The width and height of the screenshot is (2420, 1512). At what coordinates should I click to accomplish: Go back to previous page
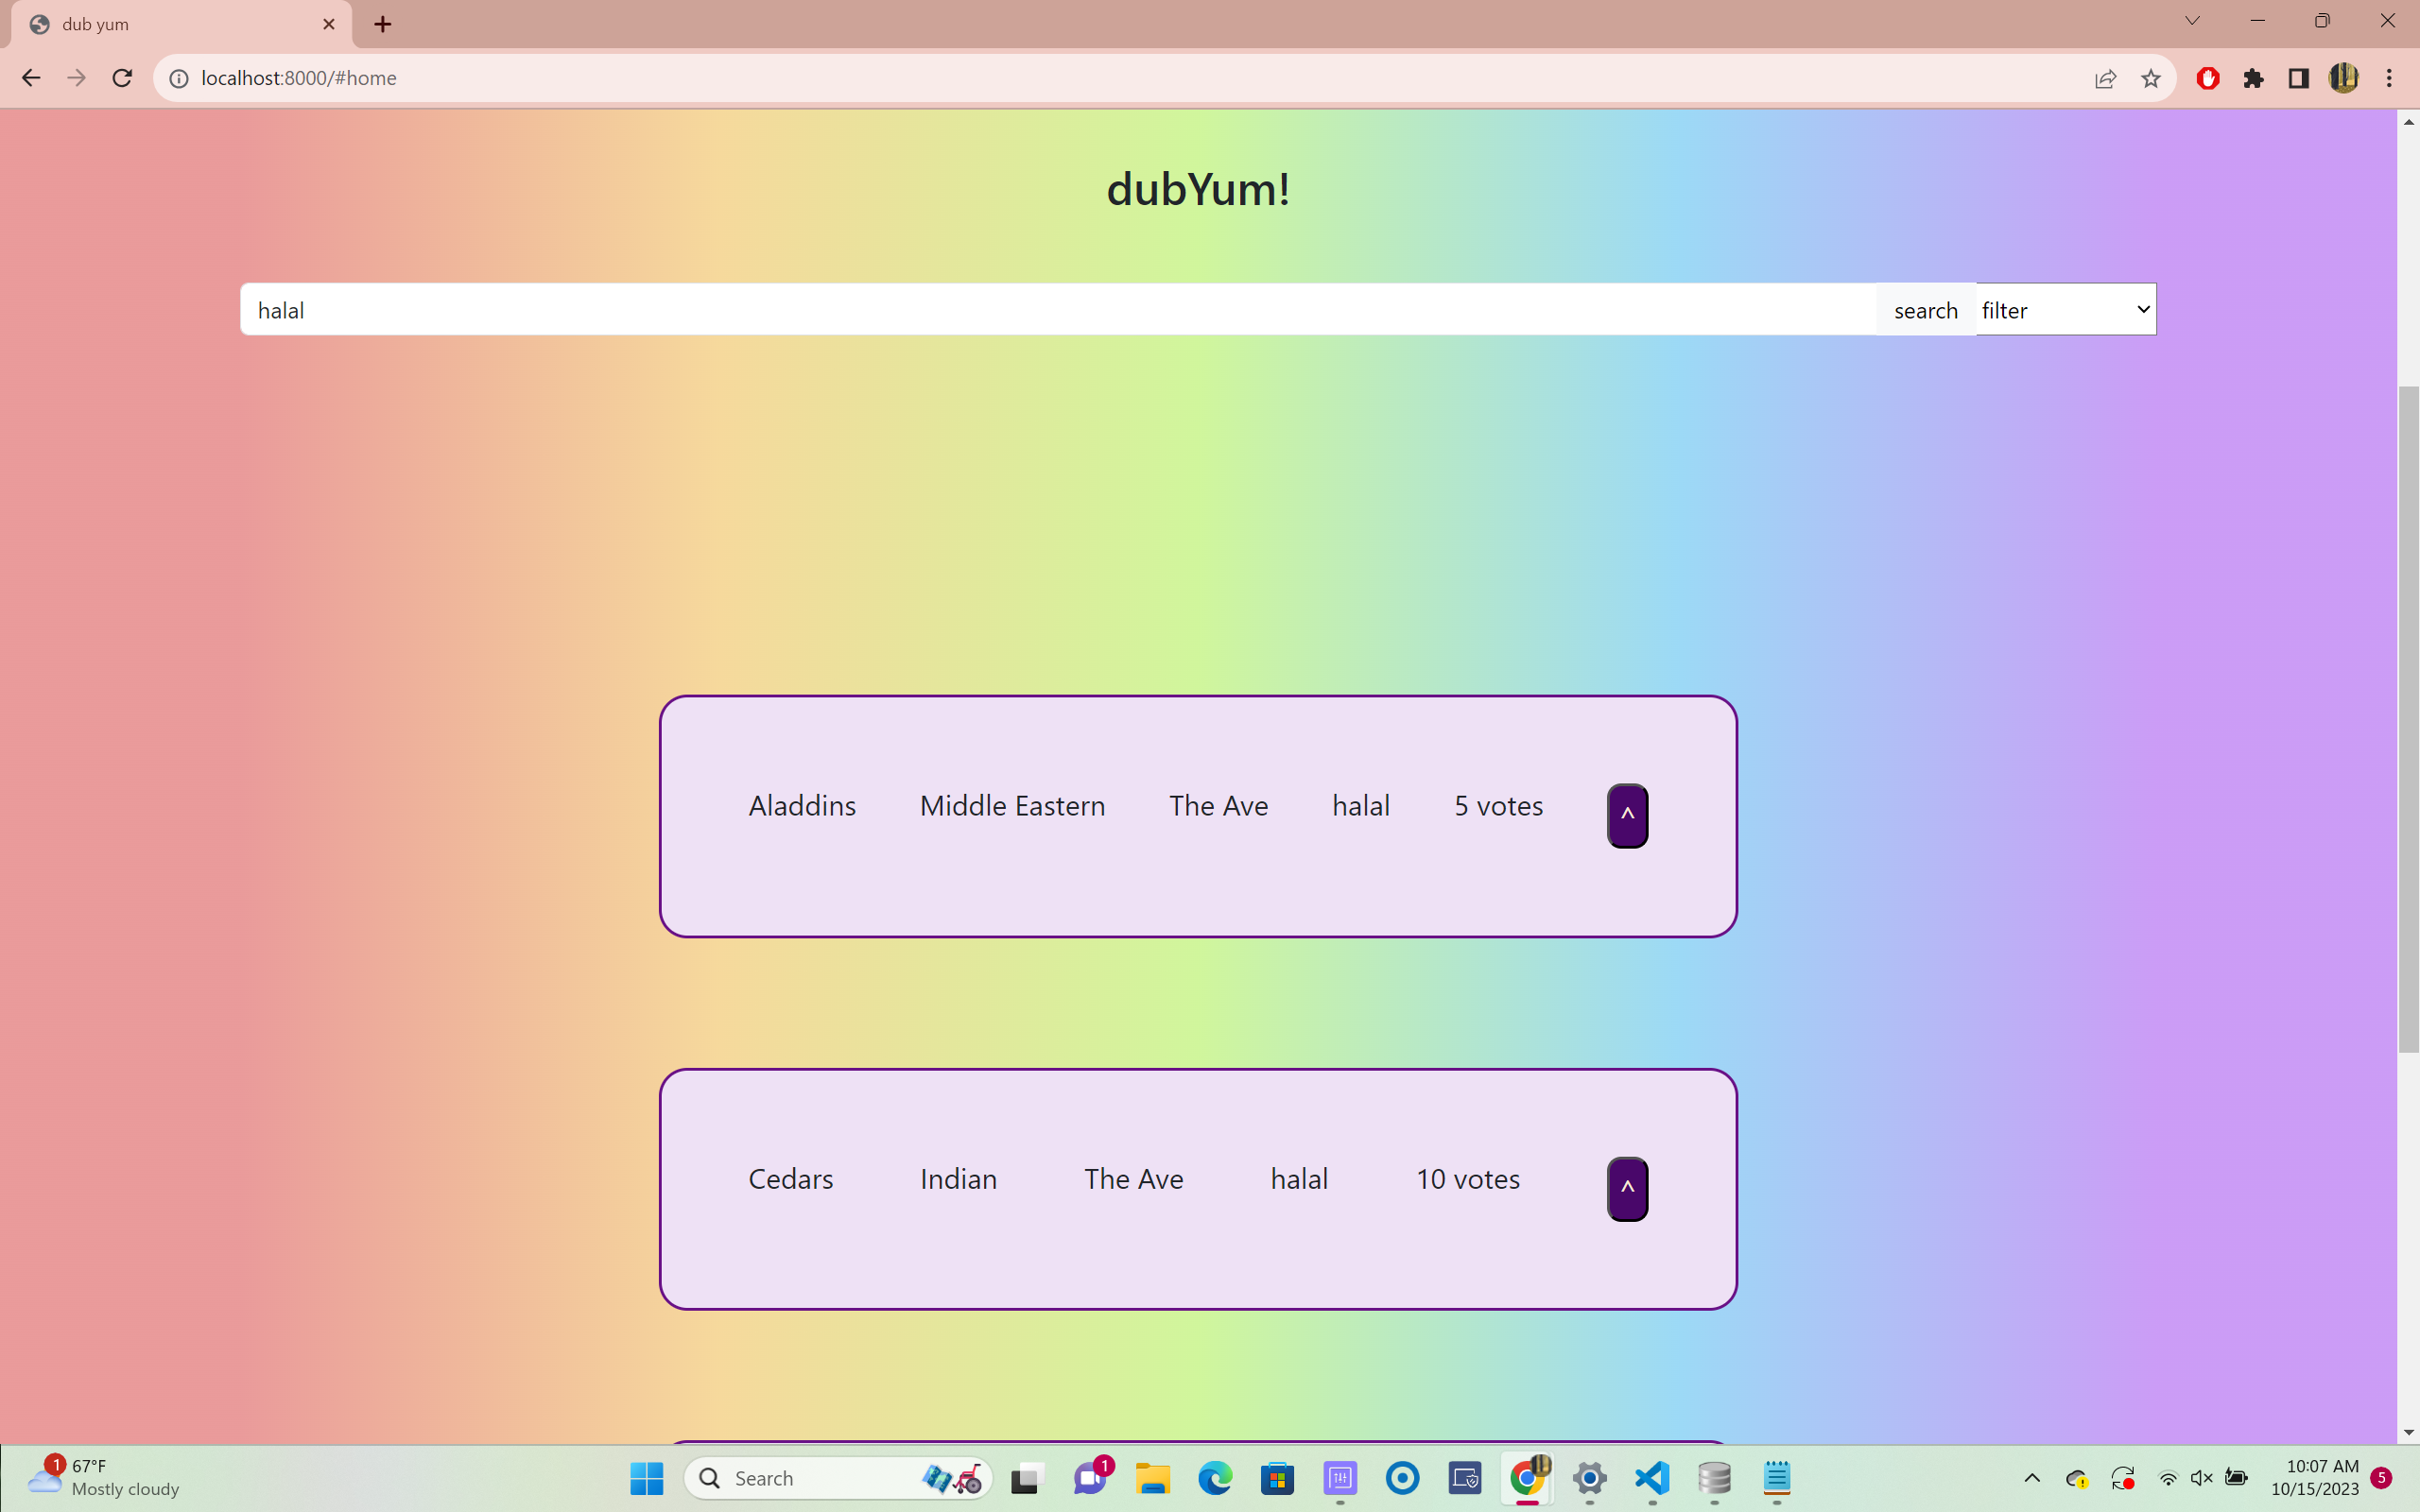click(x=31, y=78)
